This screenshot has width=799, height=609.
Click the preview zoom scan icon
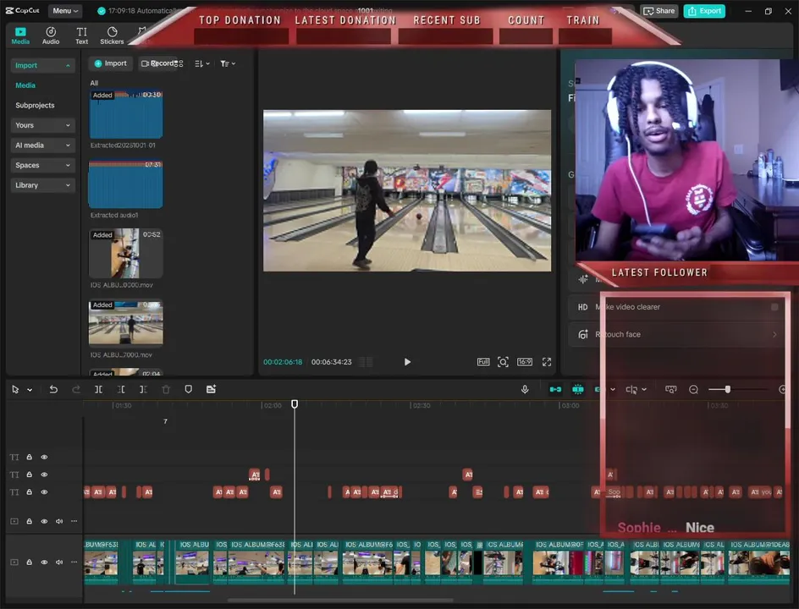coord(503,362)
